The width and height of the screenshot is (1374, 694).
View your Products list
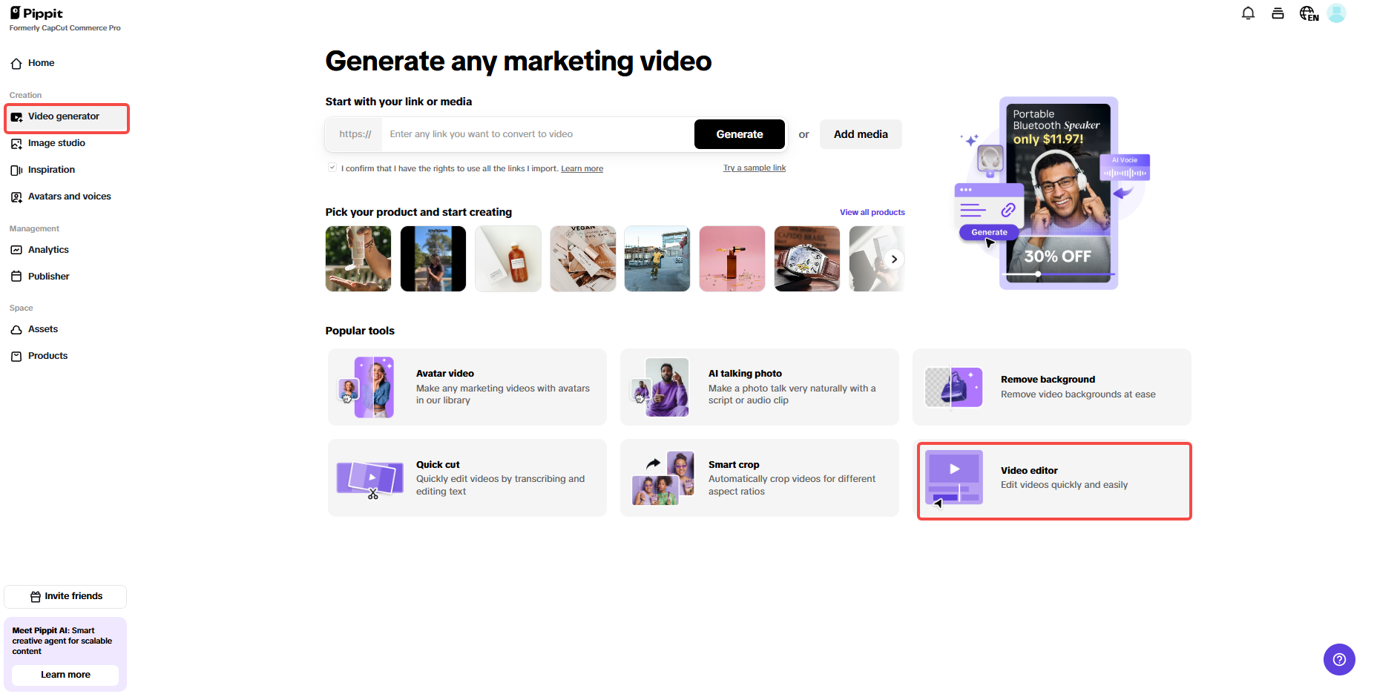click(47, 356)
